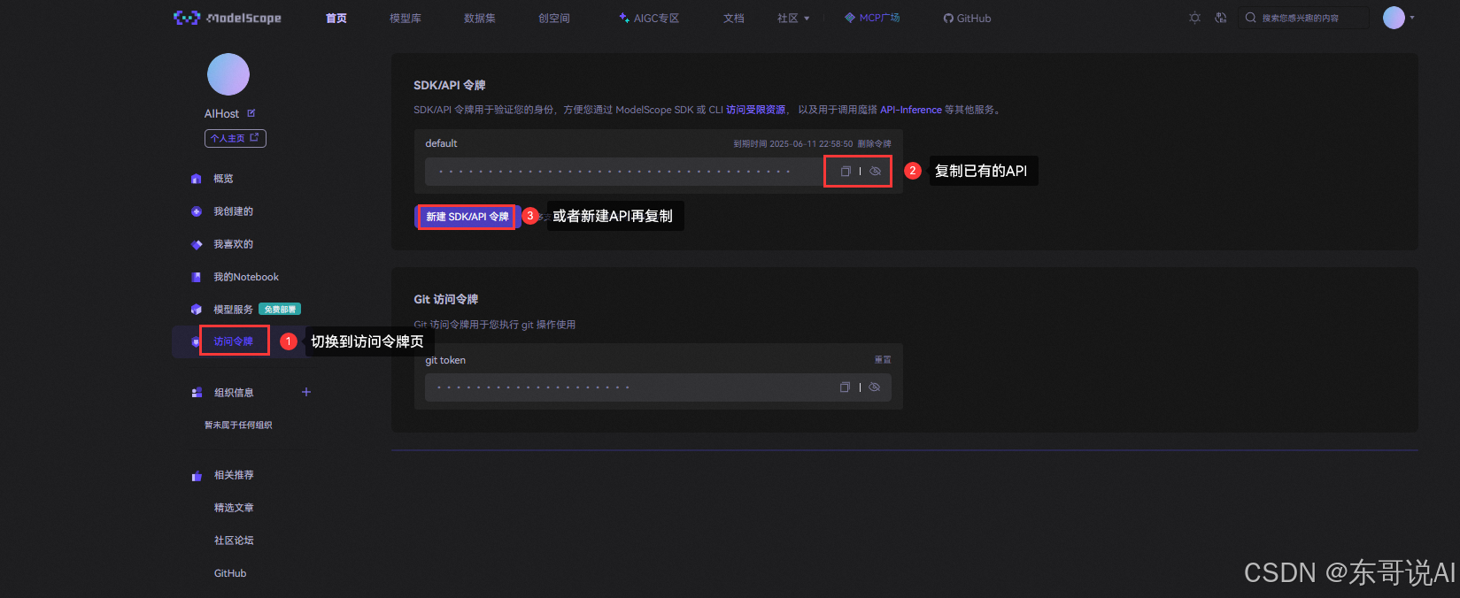Image resolution: width=1460 pixels, height=598 pixels.
Task: Click the 相关推荐 thumbs-up icon
Action: point(197,476)
